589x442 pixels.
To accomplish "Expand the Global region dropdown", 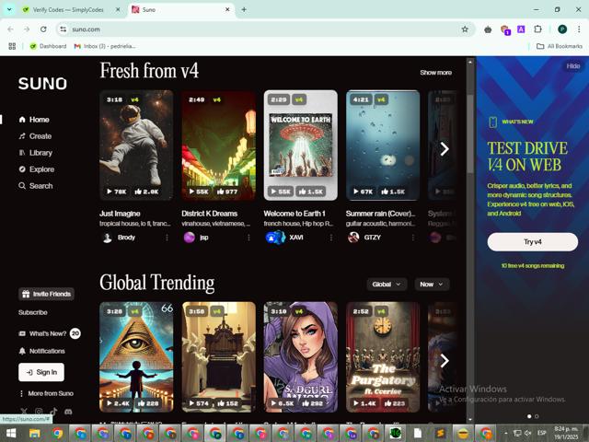I will click(x=387, y=285).
